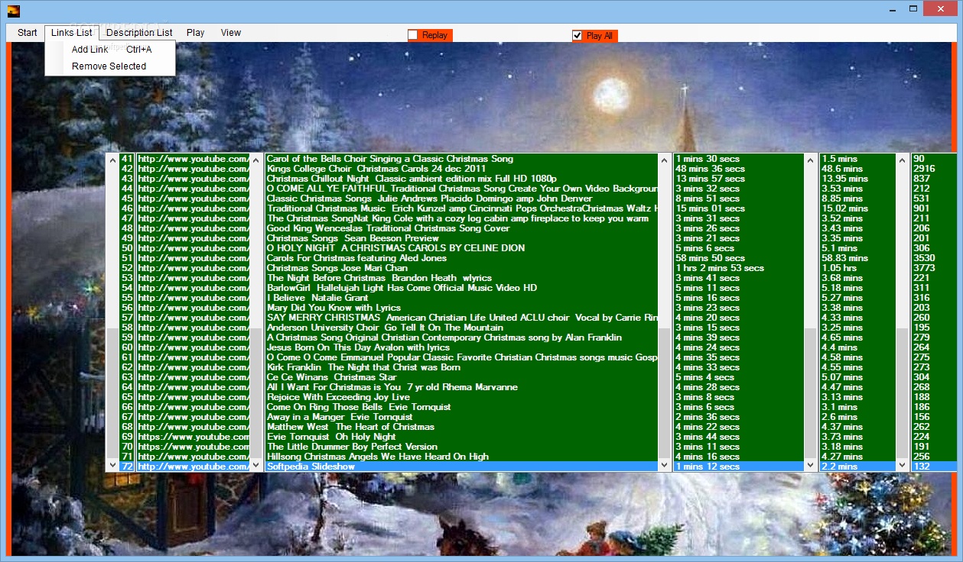
Task: Click the links list scroll down arrow
Action: [255, 465]
